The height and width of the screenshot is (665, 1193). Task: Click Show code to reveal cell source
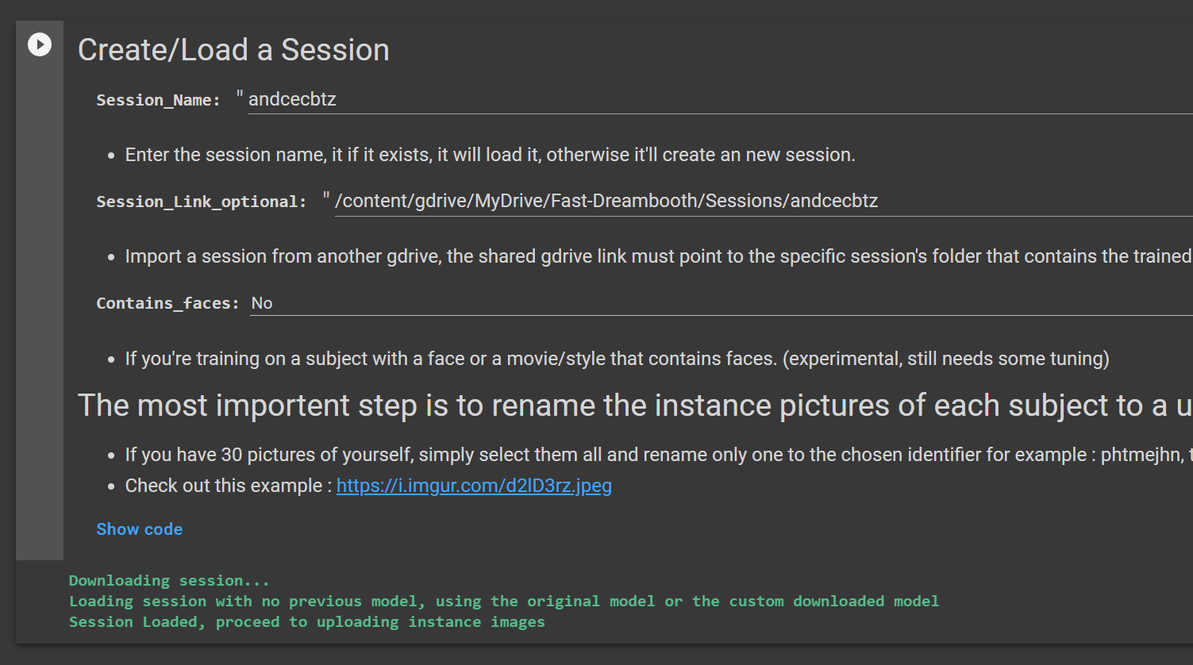pyautogui.click(x=139, y=529)
